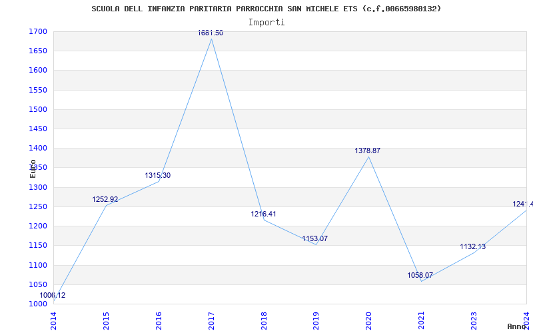The height and width of the screenshot is (333, 533).
Task: Click the 1153.07 data label
Action: tap(315, 238)
